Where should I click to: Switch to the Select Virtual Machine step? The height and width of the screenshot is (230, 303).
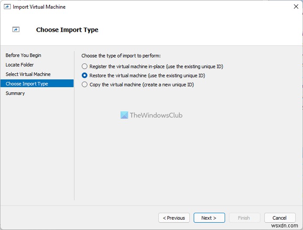click(28, 74)
